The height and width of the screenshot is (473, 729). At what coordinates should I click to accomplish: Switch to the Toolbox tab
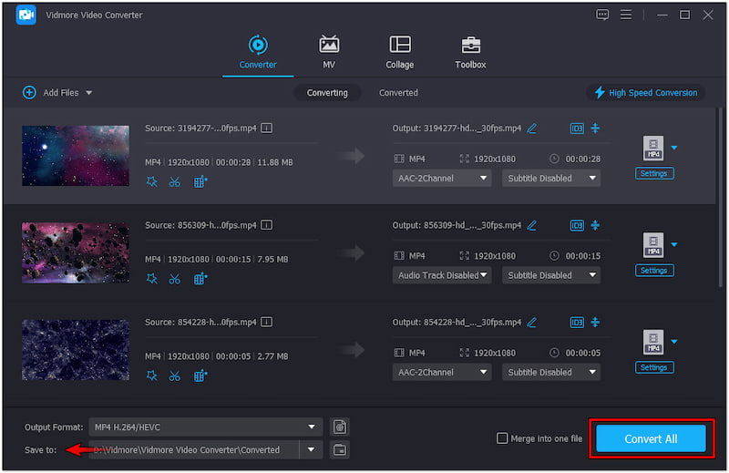coord(470,52)
